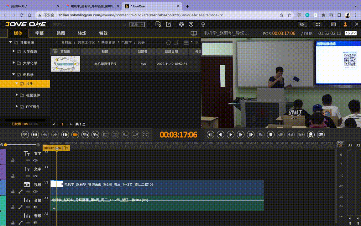361x226 pixels.
Task: Refresh the media library list
Action: [x=168, y=43]
